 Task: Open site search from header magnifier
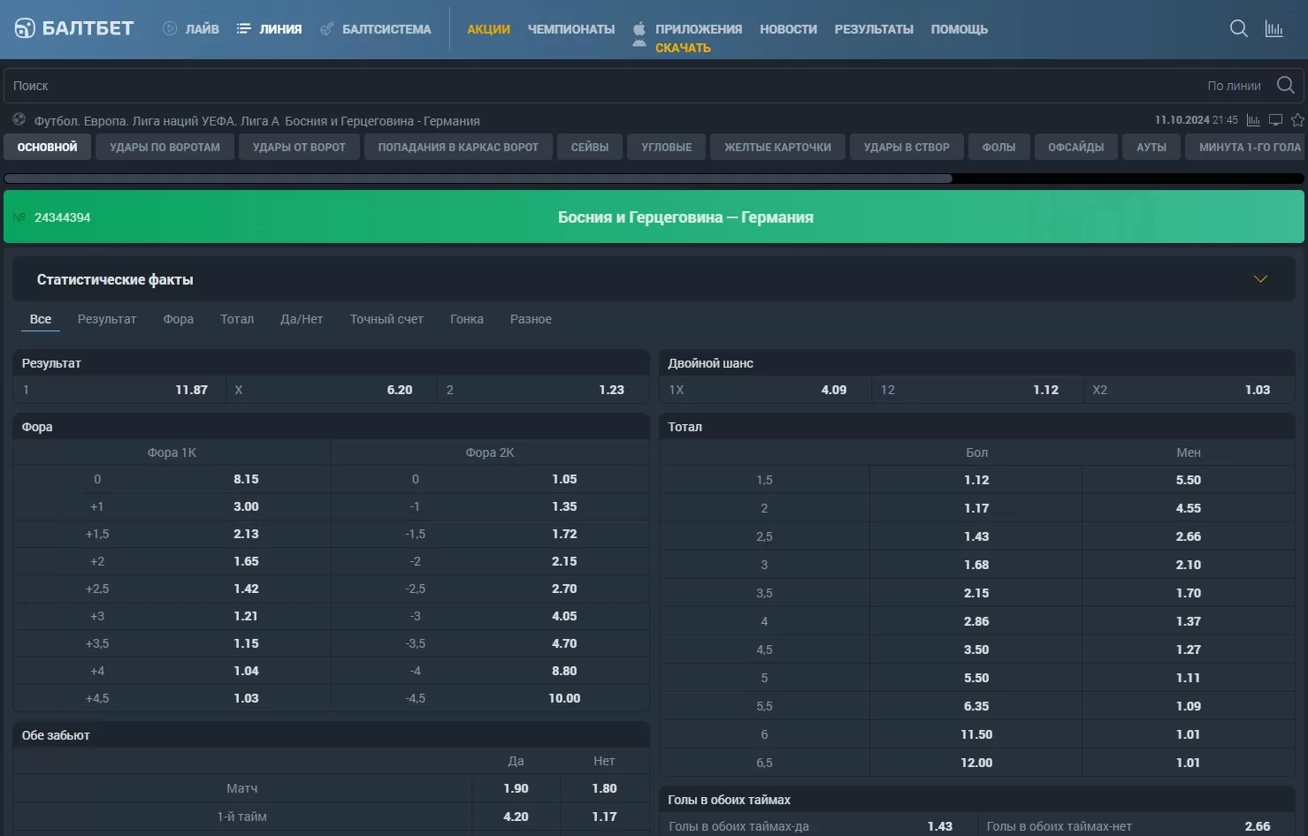(x=1238, y=29)
